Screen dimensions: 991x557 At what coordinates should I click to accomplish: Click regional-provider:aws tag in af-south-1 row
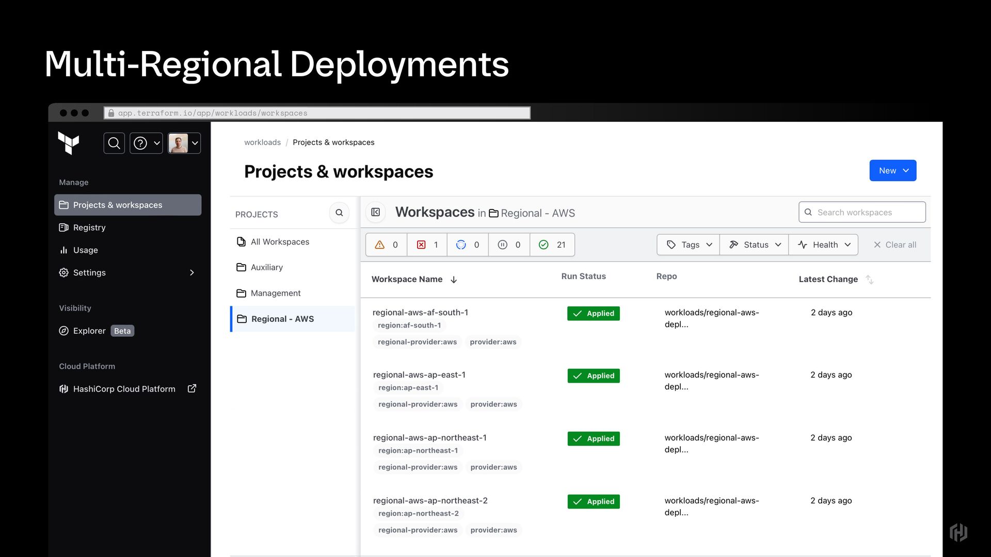point(417,342)
